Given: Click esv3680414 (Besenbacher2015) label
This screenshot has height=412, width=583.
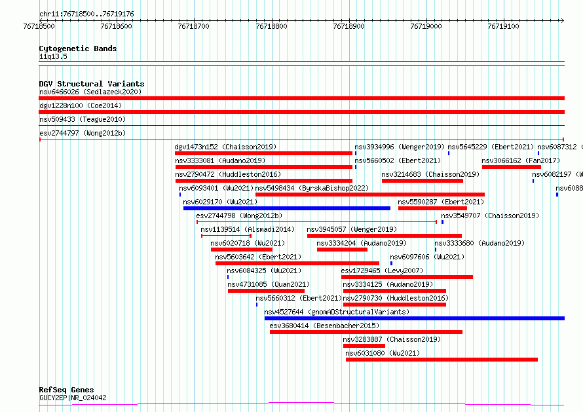Looking at the screenshot, I should 324,326.
